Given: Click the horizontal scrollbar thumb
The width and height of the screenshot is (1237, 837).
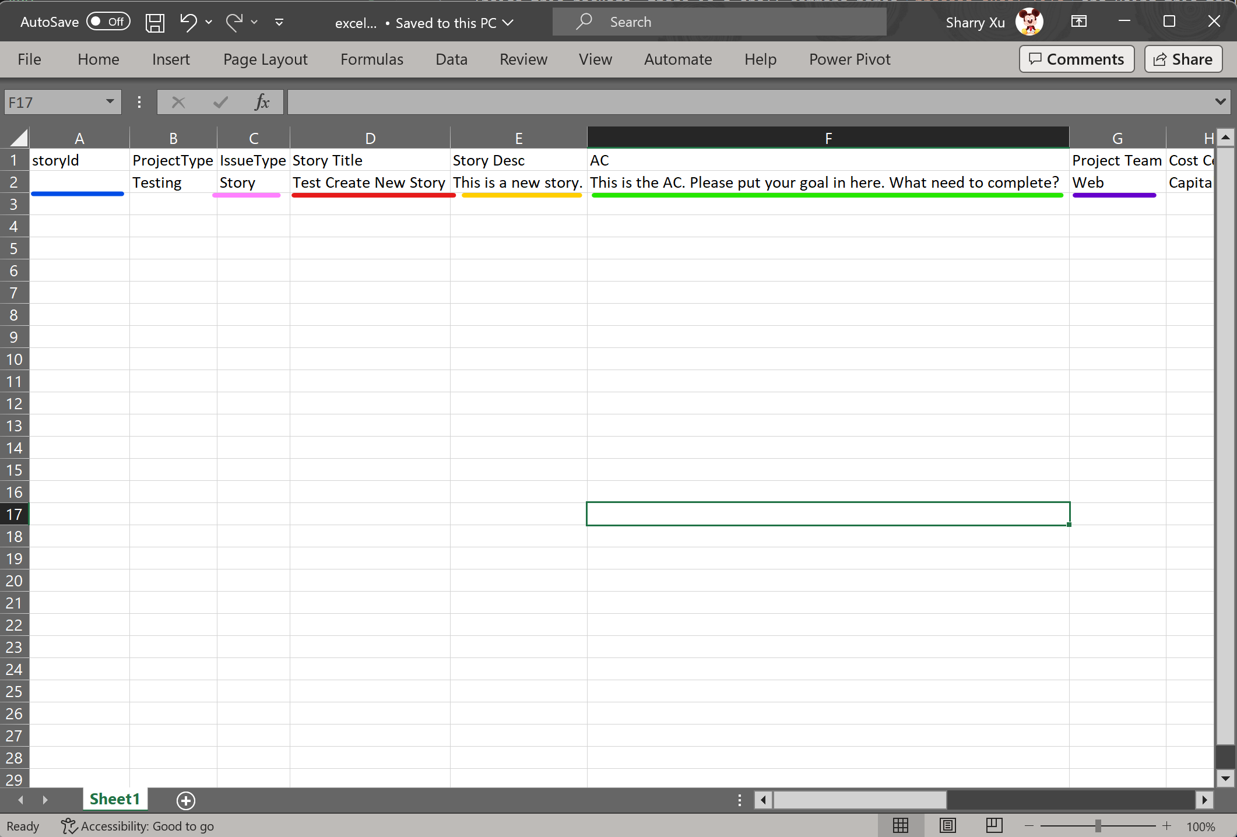Looking at the screenshot, I should 860,800.
